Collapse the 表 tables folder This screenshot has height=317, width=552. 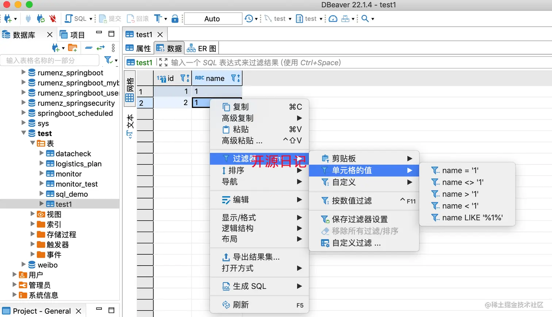pyautogui.click(x=32, y=143)
